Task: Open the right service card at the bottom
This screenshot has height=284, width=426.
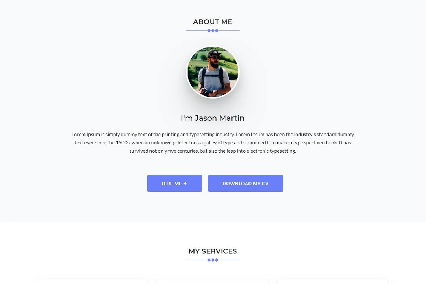Action: pos(333,282)
